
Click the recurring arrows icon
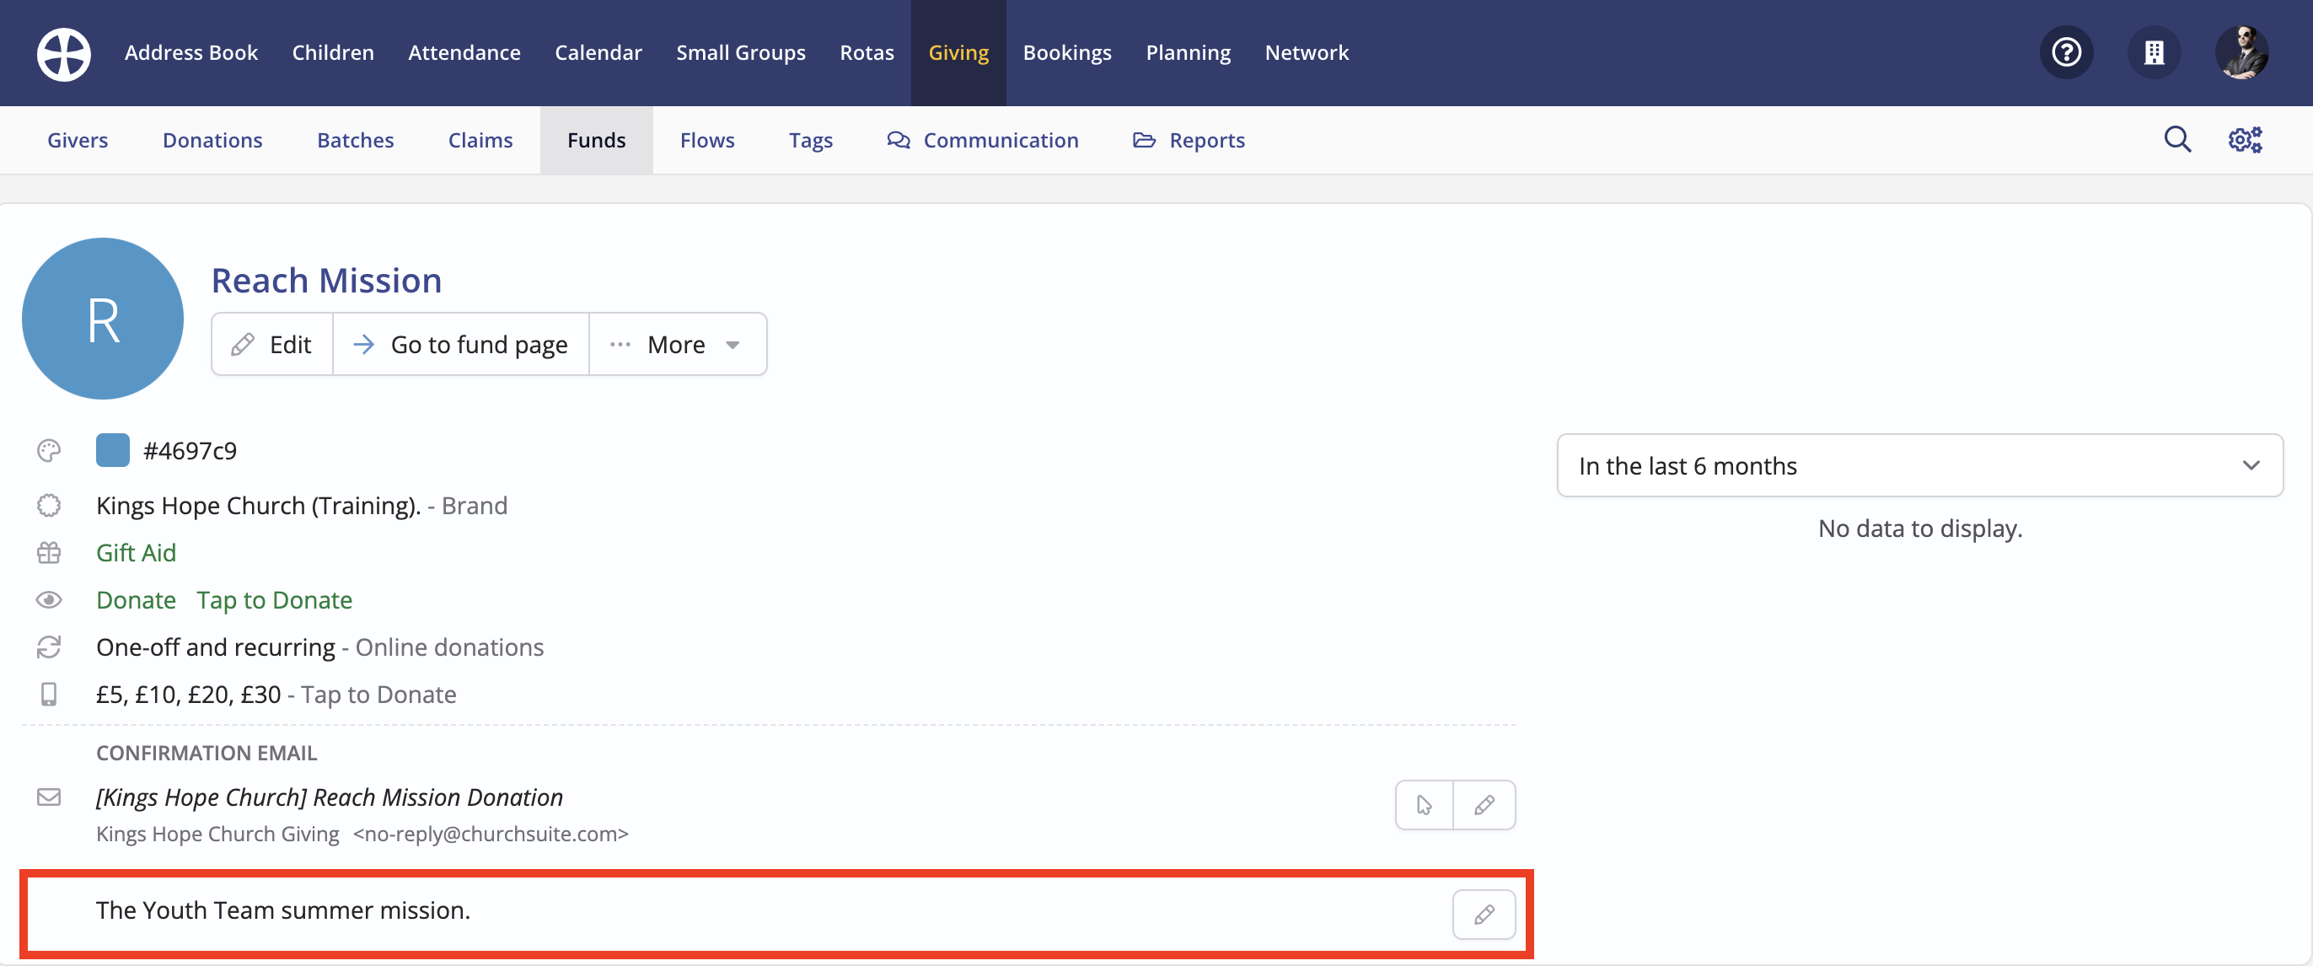(49, 647)
